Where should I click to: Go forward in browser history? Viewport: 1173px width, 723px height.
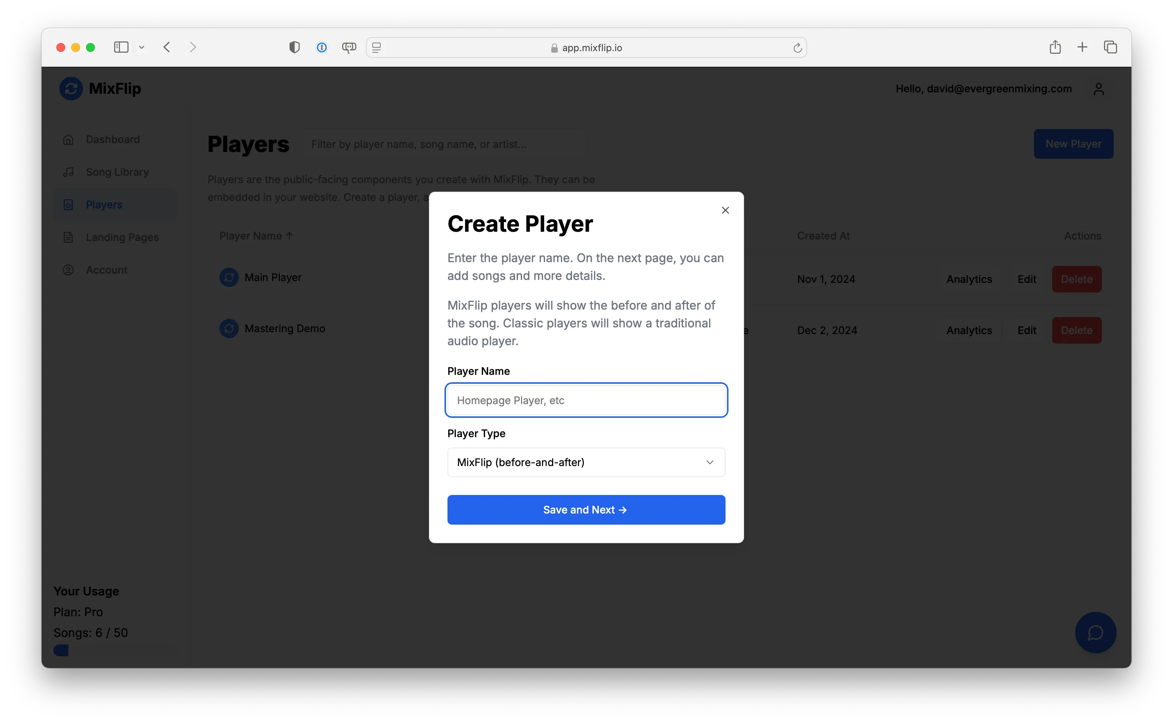click(x=193, y=47)
